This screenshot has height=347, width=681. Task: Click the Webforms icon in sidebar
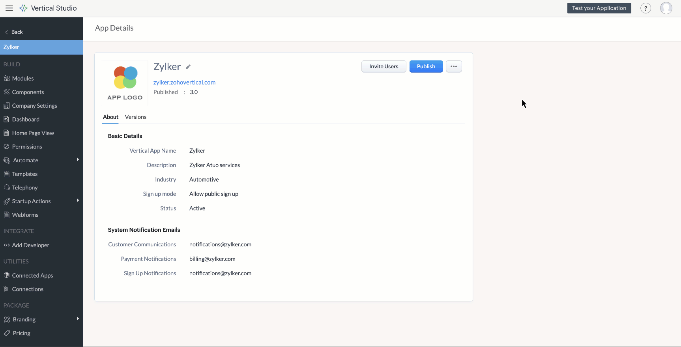coord(6,215)
